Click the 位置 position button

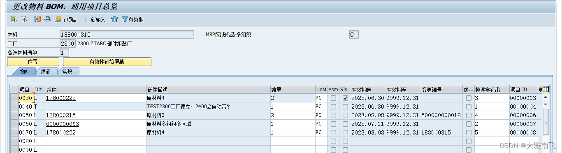point(33,62)
